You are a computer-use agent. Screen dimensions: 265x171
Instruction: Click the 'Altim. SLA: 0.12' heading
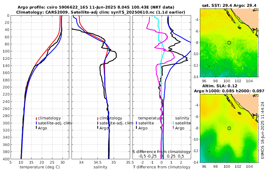click(x=220, y=86)
